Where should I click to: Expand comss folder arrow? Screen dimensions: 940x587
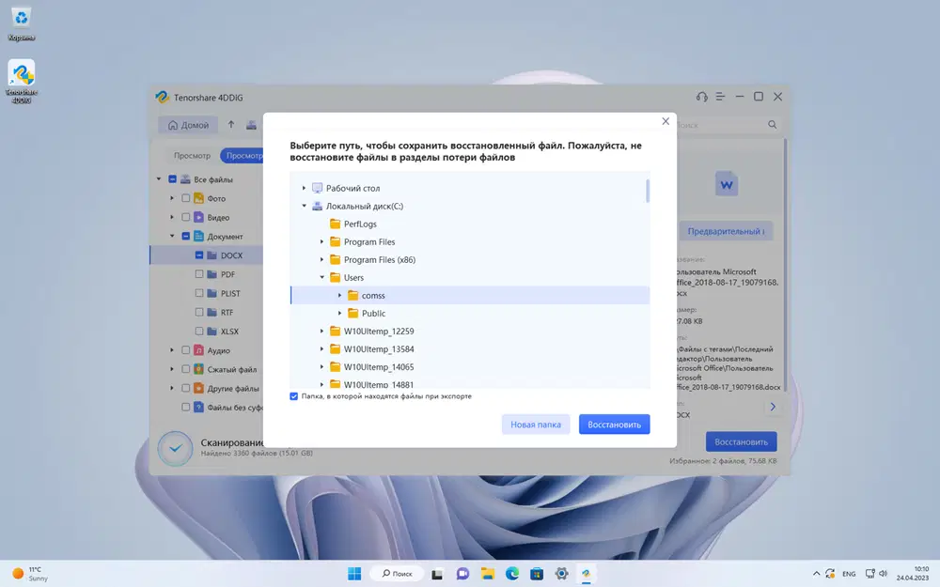click(x=339, y=295)
